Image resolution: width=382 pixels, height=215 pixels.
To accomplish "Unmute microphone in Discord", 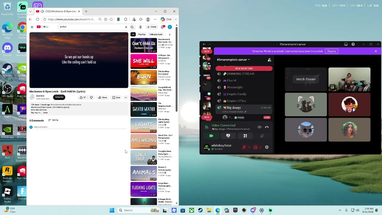I will pos(244,147).
